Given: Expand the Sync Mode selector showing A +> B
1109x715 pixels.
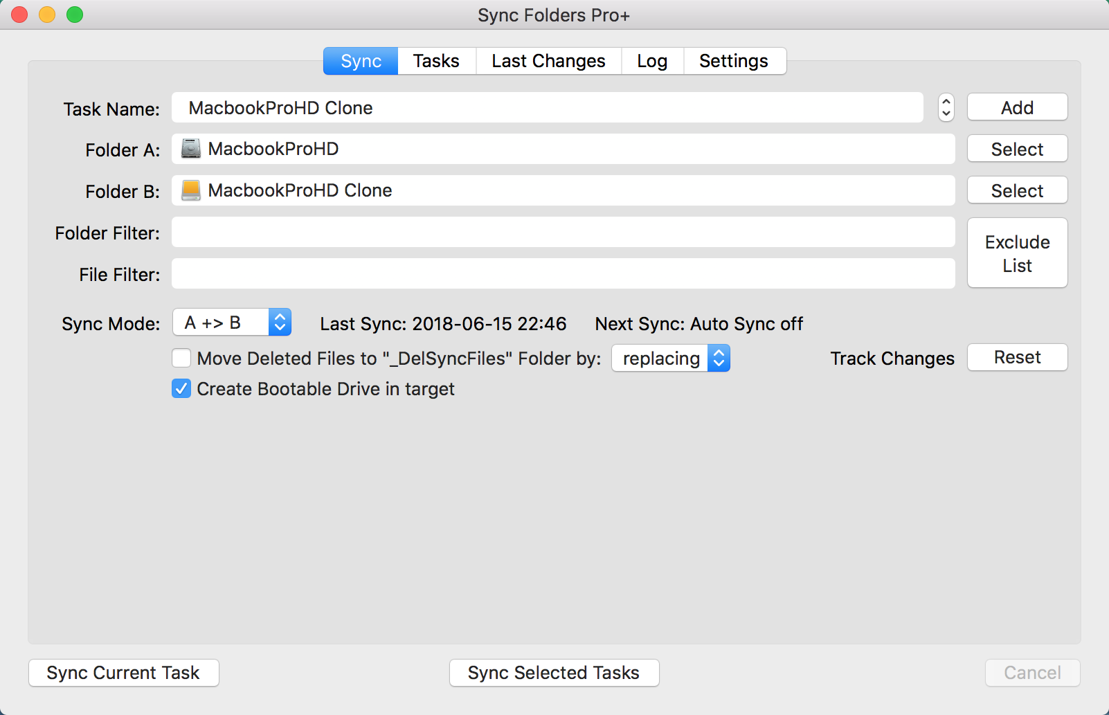Looking at the screenshot, I should coord(279,322).
